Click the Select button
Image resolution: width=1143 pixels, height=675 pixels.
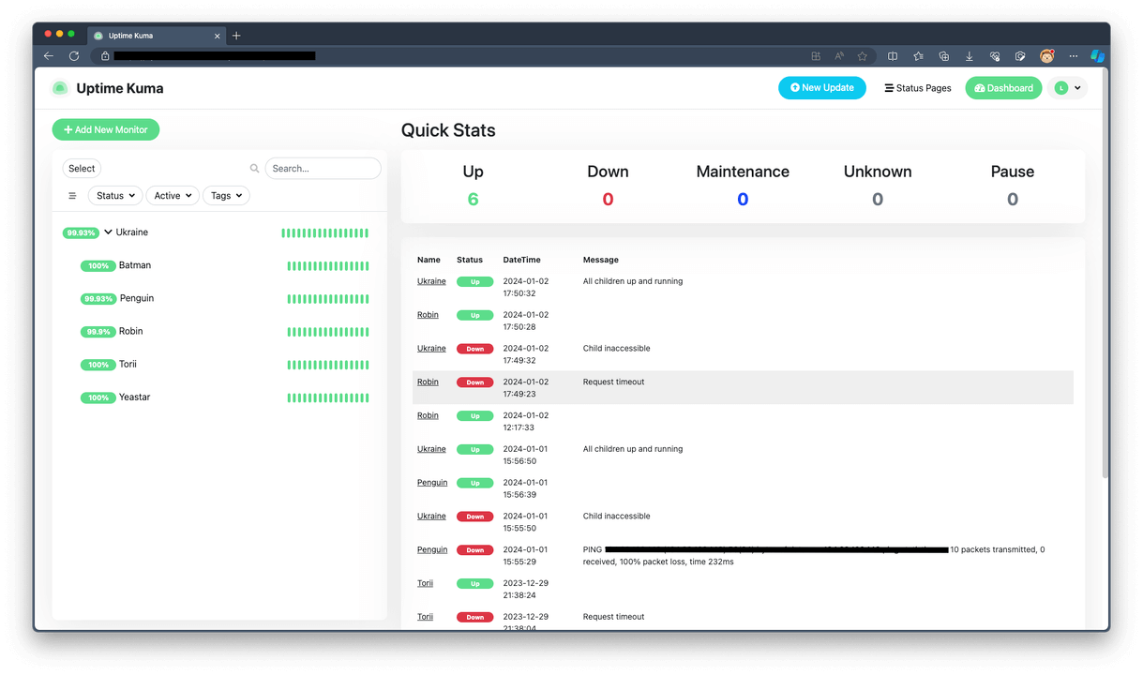coord(82,169)
